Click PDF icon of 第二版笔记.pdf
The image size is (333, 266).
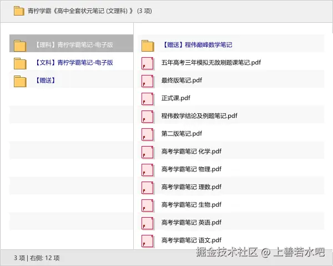coord(148,134)
